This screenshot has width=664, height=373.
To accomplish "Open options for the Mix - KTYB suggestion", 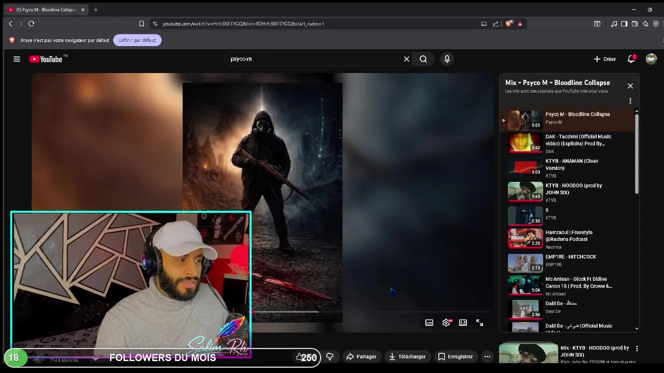I will tap(637, 349).
